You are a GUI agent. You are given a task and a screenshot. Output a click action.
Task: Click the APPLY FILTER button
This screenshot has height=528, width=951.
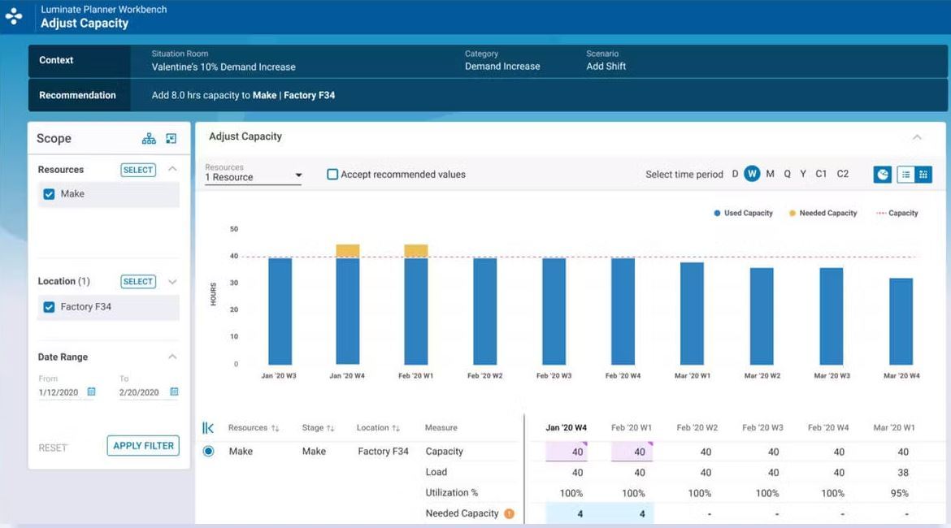[143, 446]
